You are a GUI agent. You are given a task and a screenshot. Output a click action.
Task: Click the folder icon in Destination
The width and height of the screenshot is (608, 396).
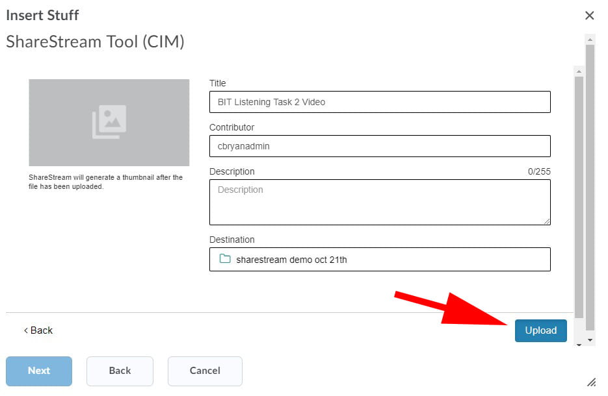[225, 258]
